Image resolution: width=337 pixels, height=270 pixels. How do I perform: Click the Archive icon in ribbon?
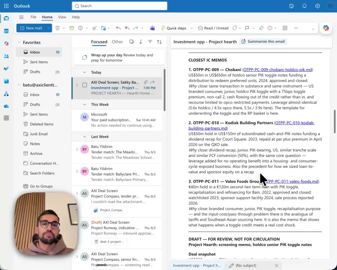click(72, 28)
